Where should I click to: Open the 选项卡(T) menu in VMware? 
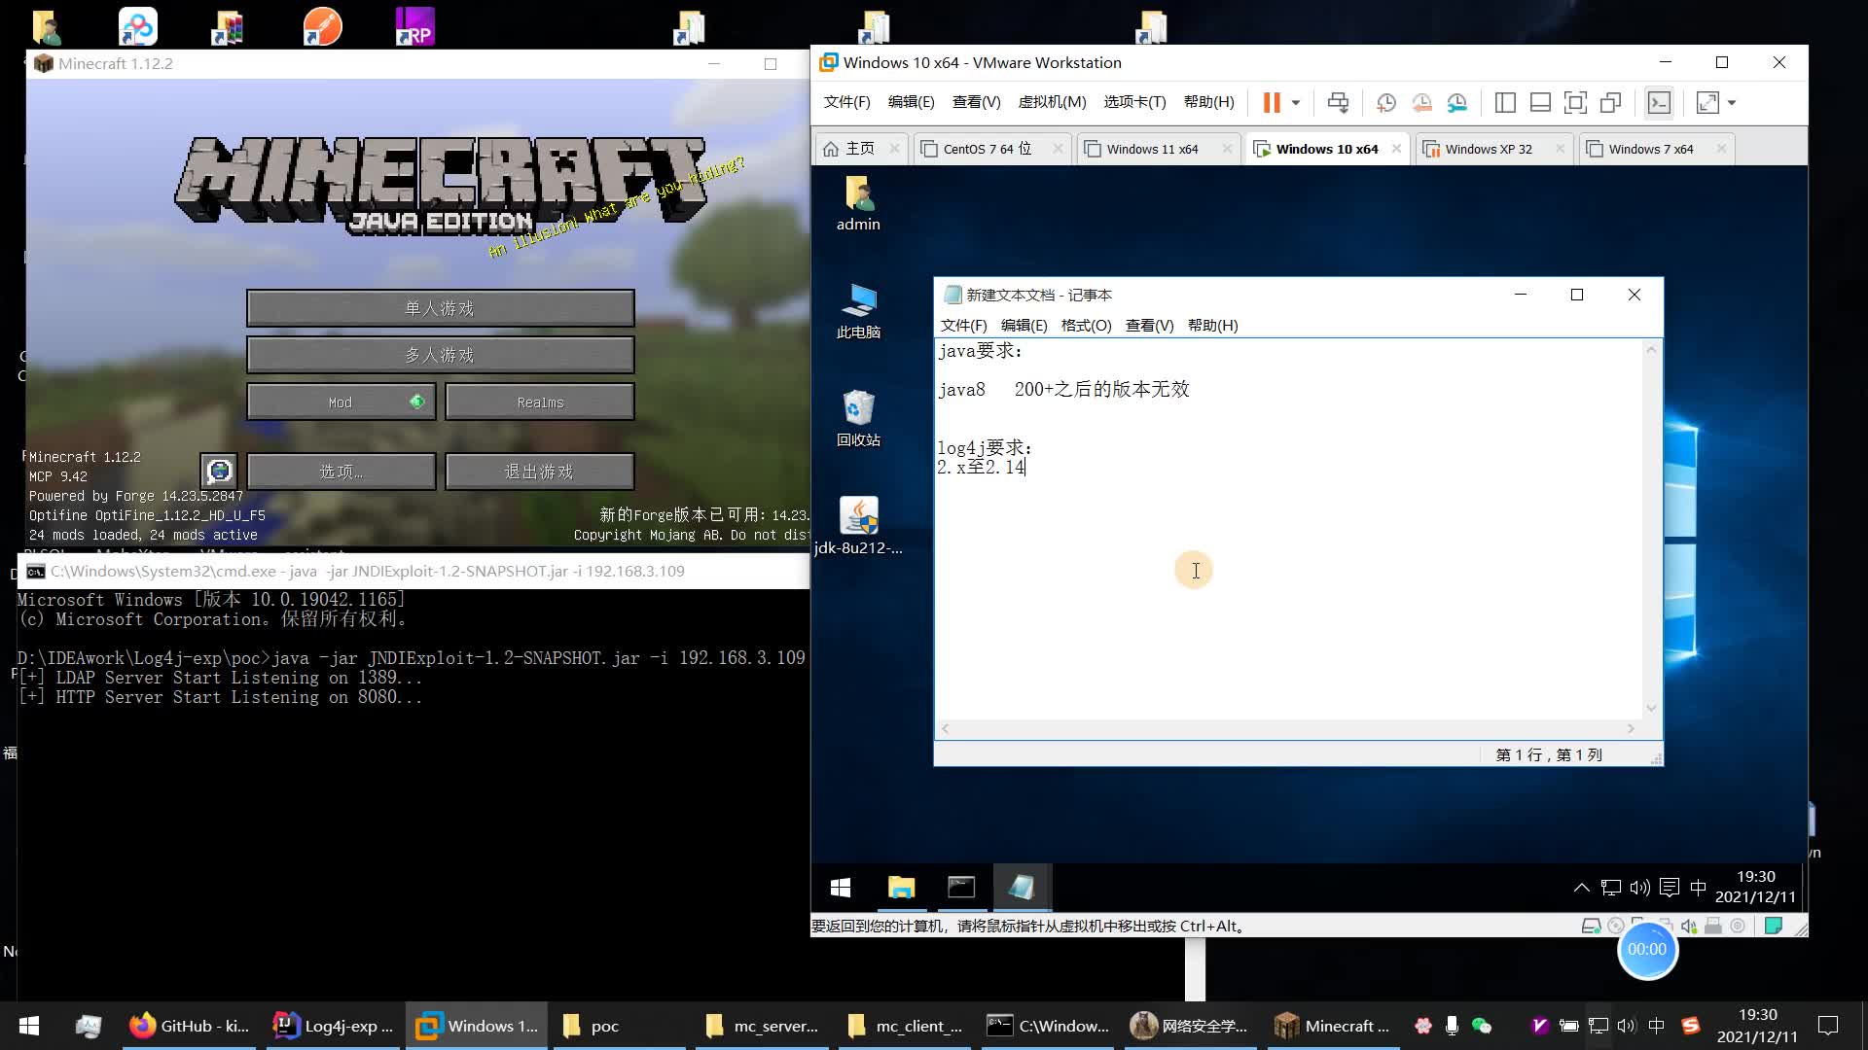click(1134, 102)
